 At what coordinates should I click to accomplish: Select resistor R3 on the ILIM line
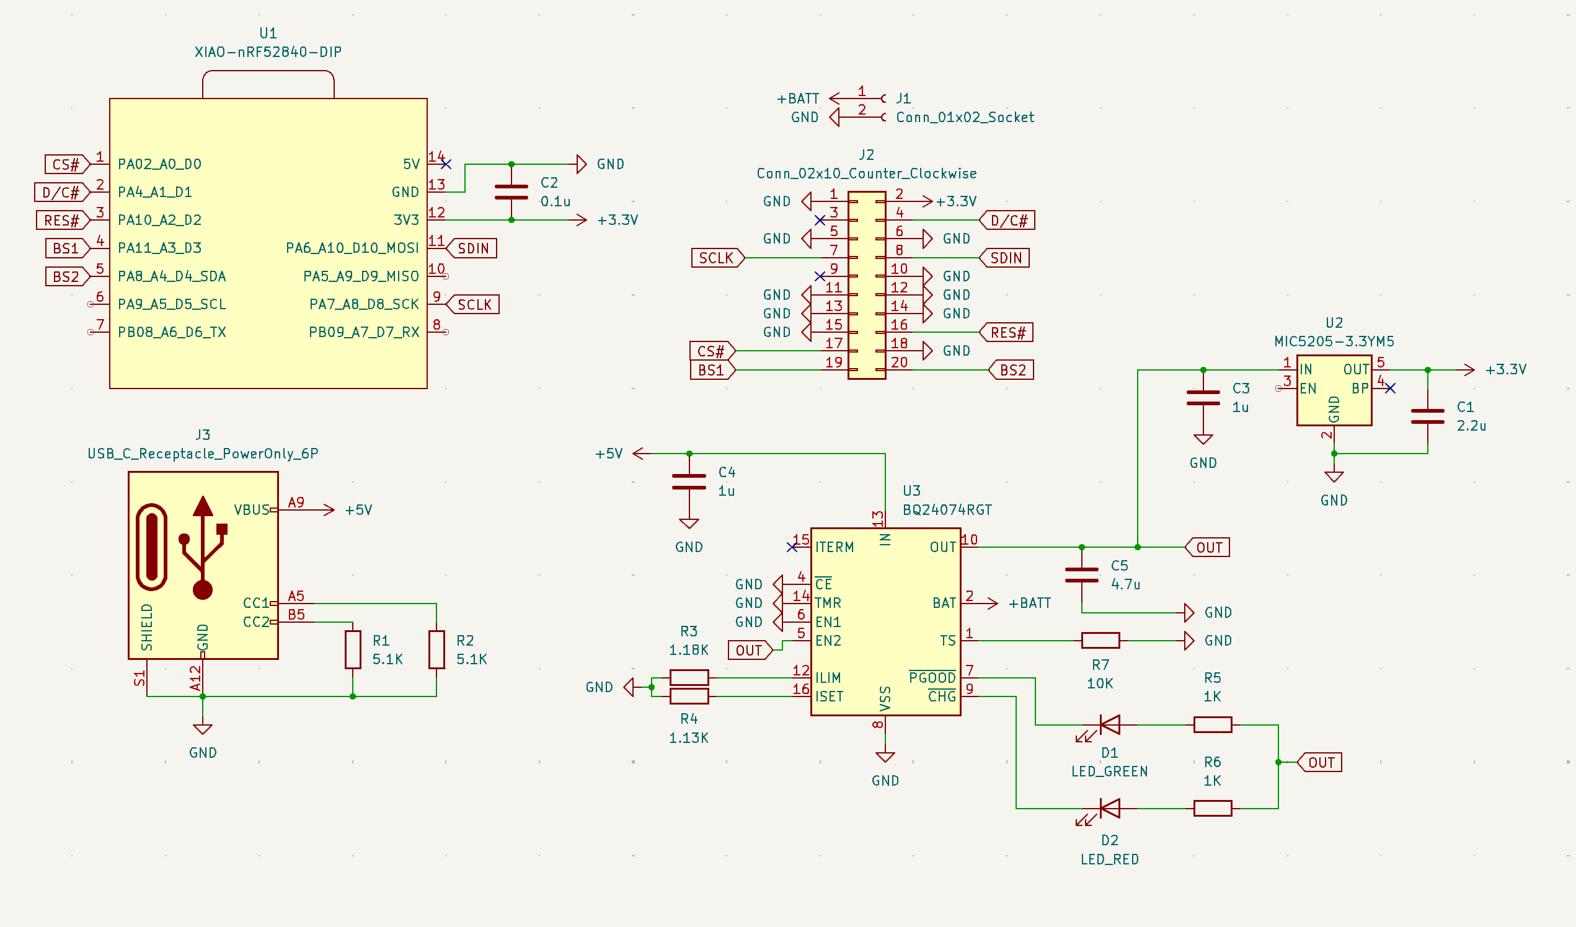(x=689, y=677)
